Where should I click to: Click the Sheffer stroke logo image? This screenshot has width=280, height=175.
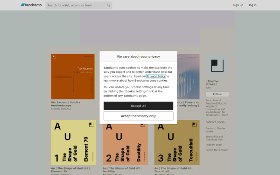point(217,66)
